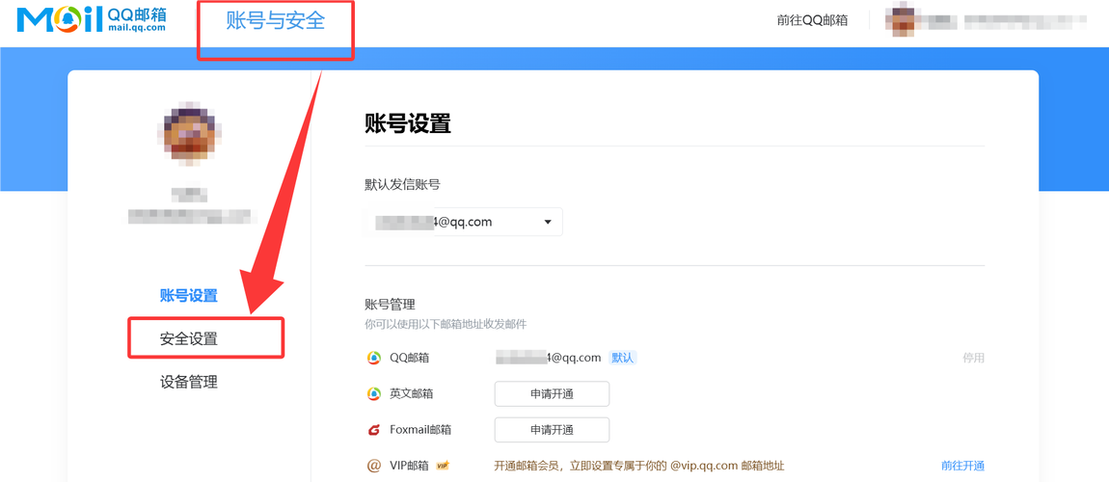
Task: Click the 英文邮箱 row icon
Action: click(x=373, y=393)
